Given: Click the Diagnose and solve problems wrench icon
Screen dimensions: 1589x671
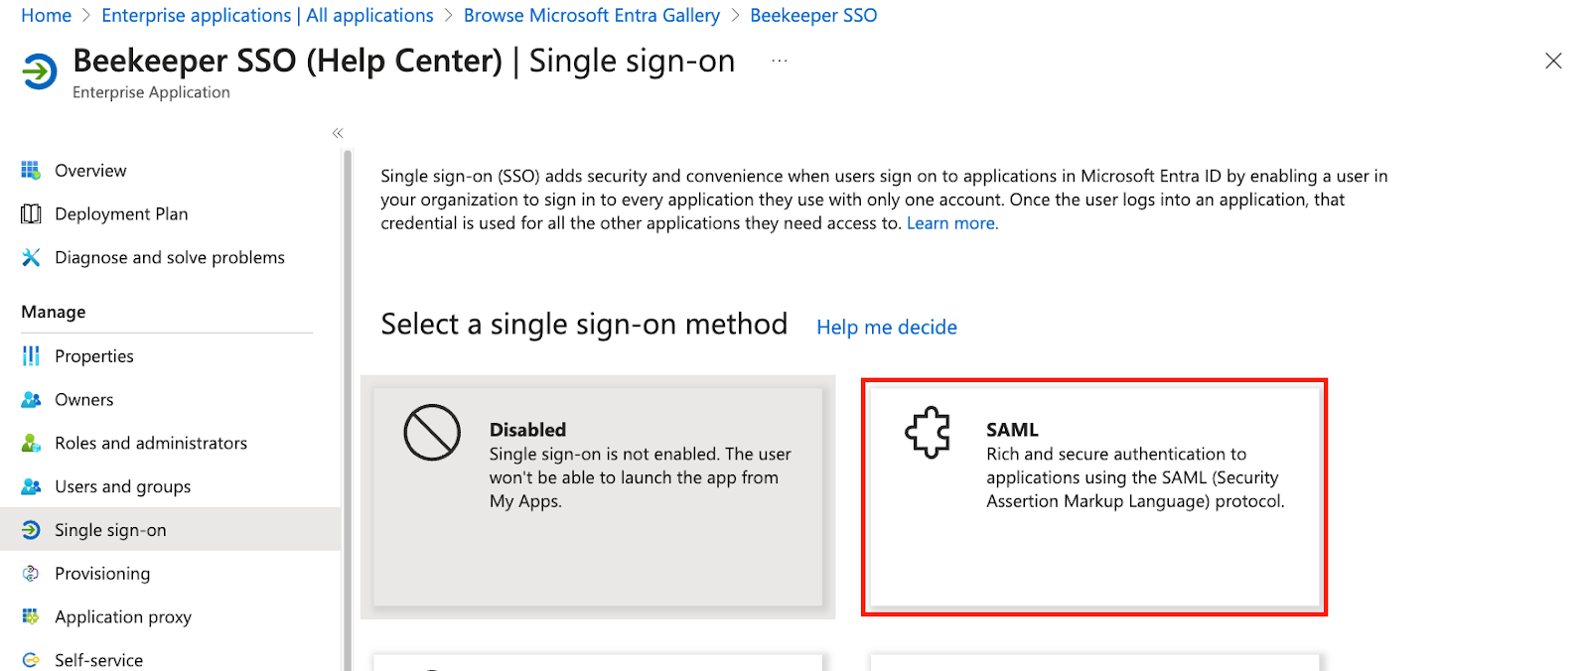Looking at the screenshot, I should tap(31, 258).
